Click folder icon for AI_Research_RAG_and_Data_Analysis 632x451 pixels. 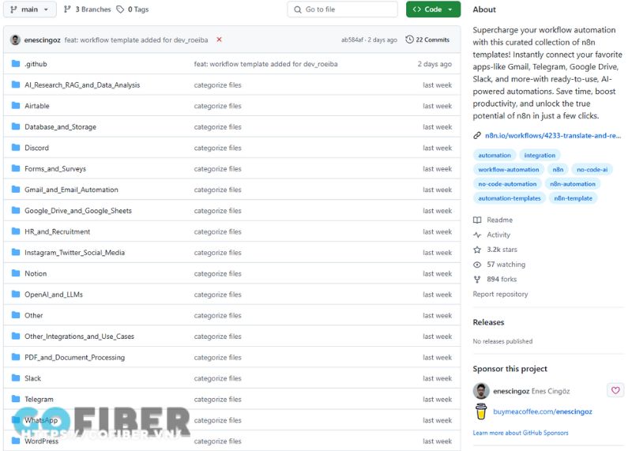(16, 85)
